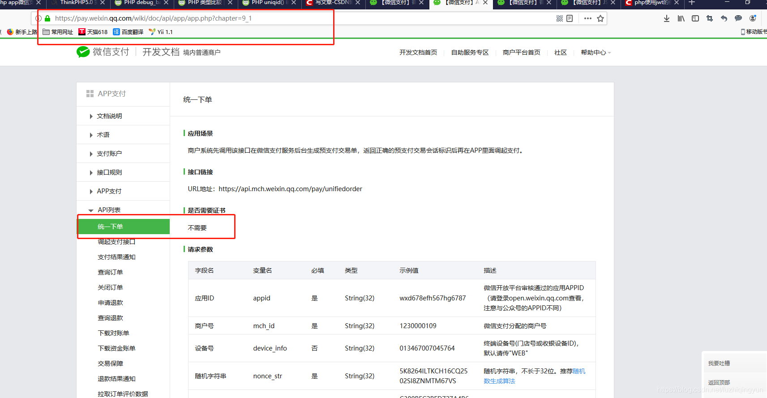
Task: Go to 自助服务专区 in top navigation
Action: click(470, 52)
